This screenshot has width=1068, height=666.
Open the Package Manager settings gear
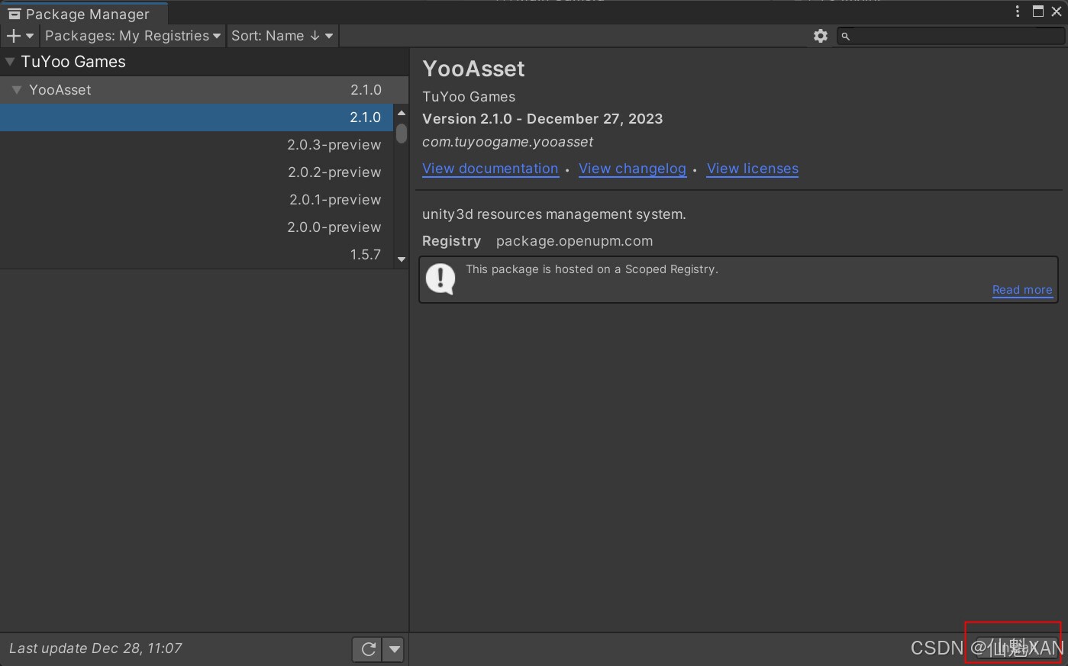pos(820,35)
